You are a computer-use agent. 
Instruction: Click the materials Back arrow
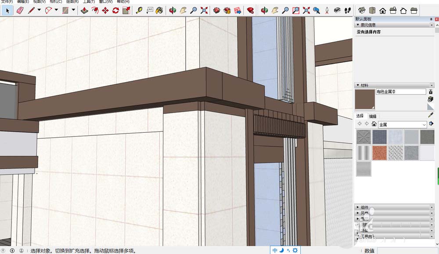coord(360,123)
